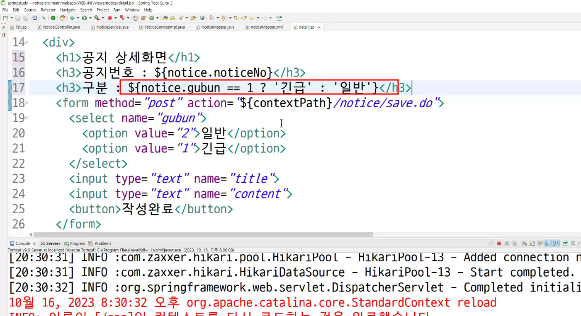Viewport: 581px width, 316px height.
Task: Click the Open Perspective icon at toolbar end
Action: click(279, 18)
